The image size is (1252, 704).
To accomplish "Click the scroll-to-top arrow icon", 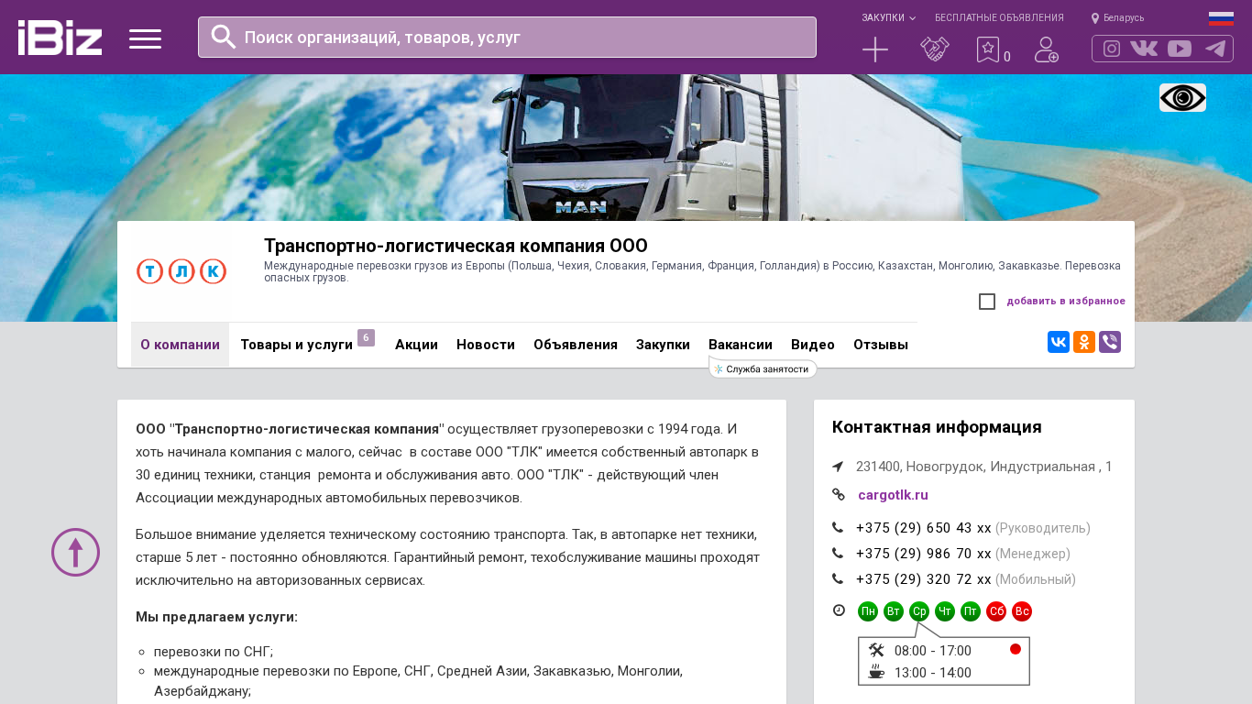I will point(75,552).
